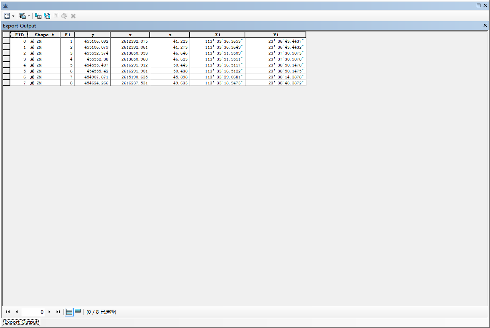Click the Clear Selection icon
Viewport: 490px width, 328px height.
pos(56,16)
